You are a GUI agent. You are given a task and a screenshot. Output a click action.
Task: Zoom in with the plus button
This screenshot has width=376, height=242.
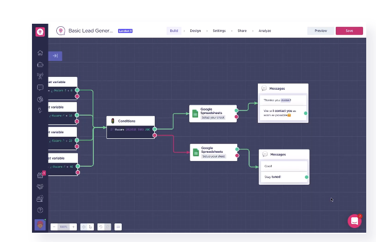[x=73, y=227]
